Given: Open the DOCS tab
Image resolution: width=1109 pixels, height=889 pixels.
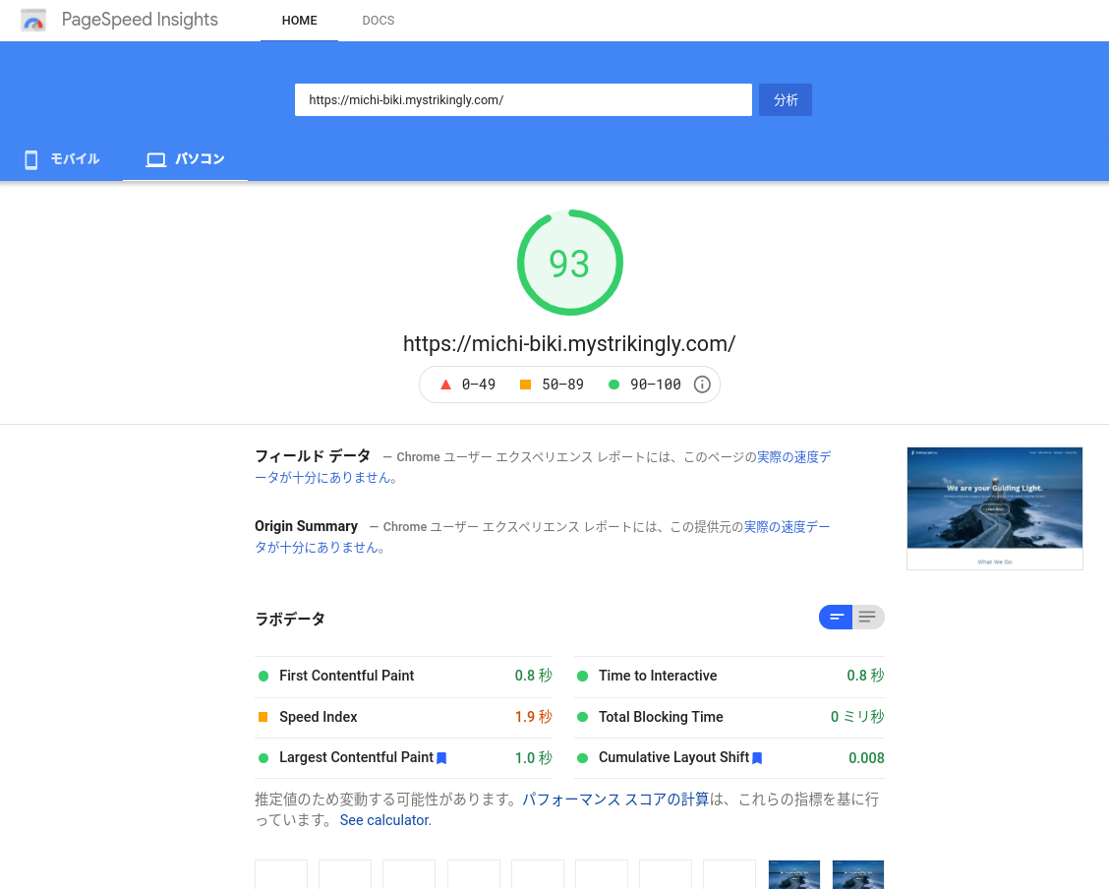Looking at the screenshot, I should click(379, 21).
